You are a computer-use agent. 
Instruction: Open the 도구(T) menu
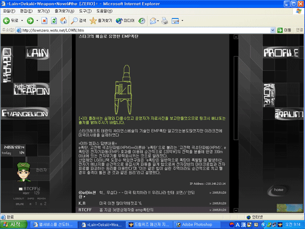85,10
